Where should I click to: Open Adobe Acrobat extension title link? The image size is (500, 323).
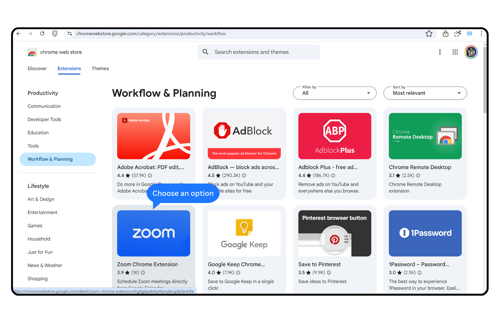point(151,167)
